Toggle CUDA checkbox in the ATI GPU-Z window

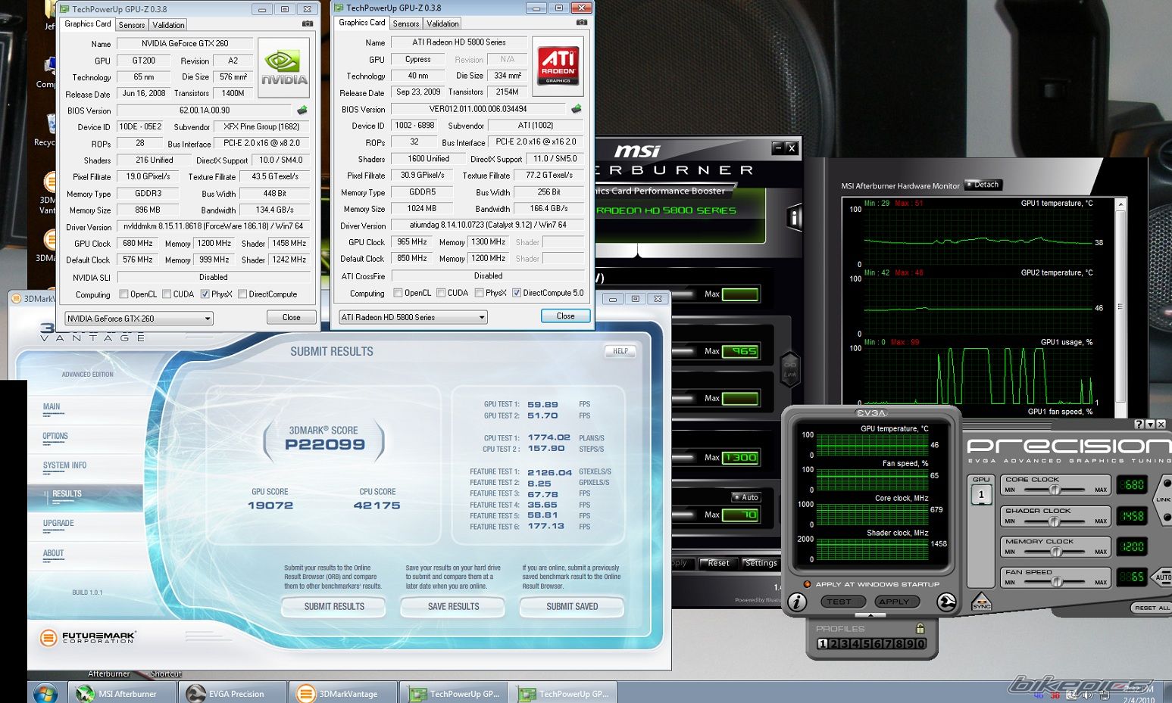pos(441,293)
